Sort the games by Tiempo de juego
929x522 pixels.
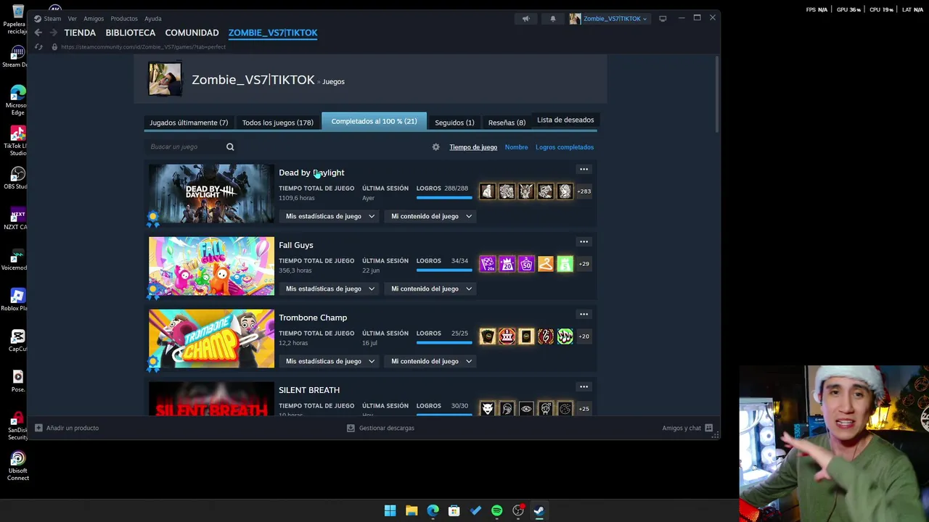[473, 147]
